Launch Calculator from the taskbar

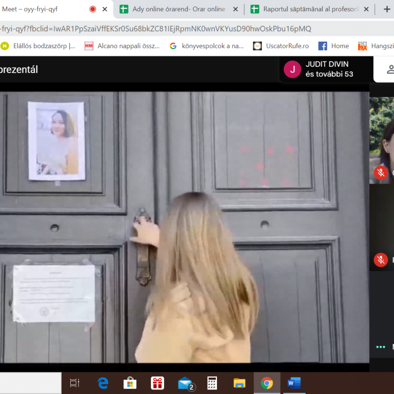click(212, 383)
